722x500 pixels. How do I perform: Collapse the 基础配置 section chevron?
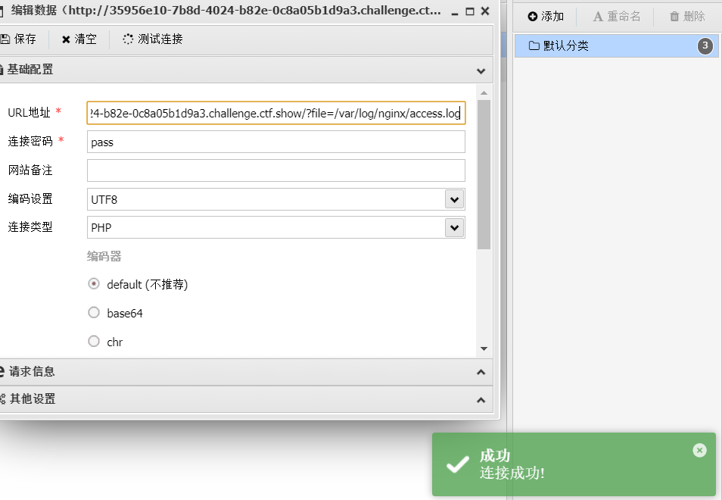click(x=481, y=71)
